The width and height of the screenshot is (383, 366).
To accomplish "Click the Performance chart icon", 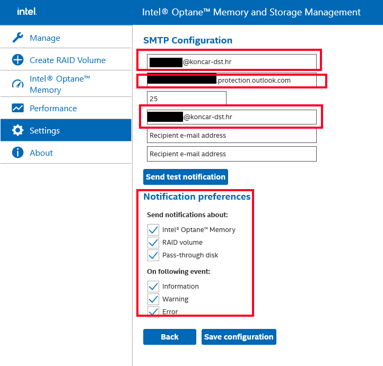I will 18,108.
